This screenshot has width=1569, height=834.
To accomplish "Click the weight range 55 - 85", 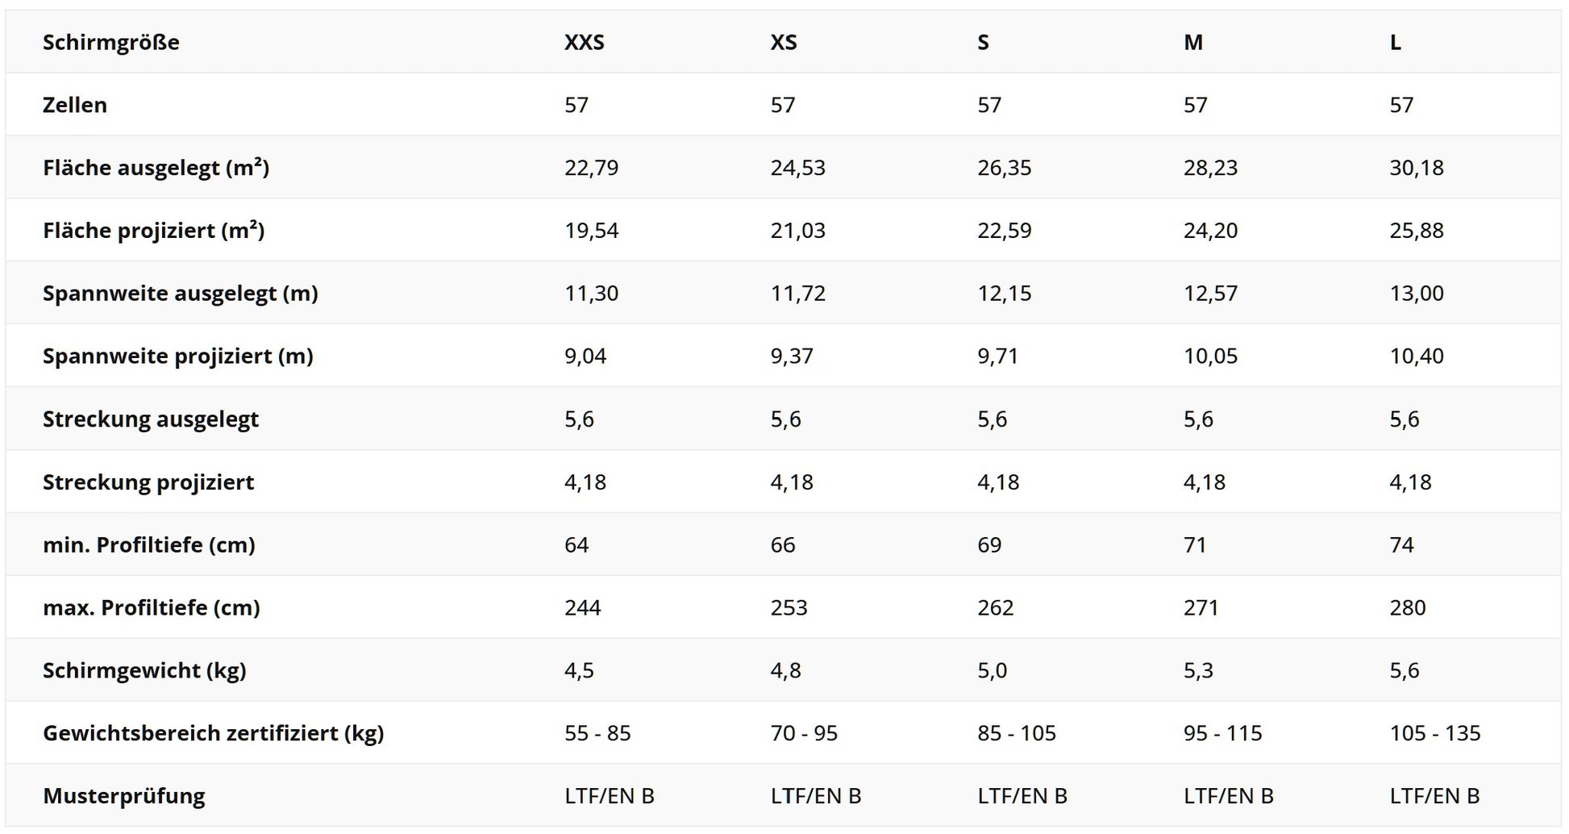I will [597, 734].
